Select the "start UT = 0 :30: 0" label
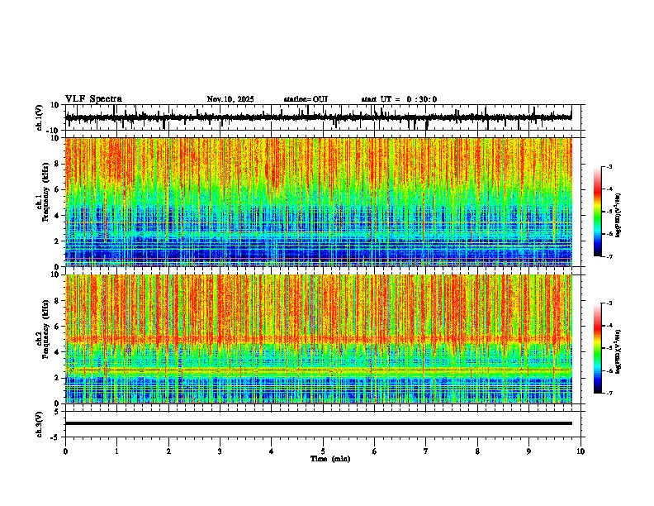Image resolution: width=654 pixels, height=506 pixels. 399,99
